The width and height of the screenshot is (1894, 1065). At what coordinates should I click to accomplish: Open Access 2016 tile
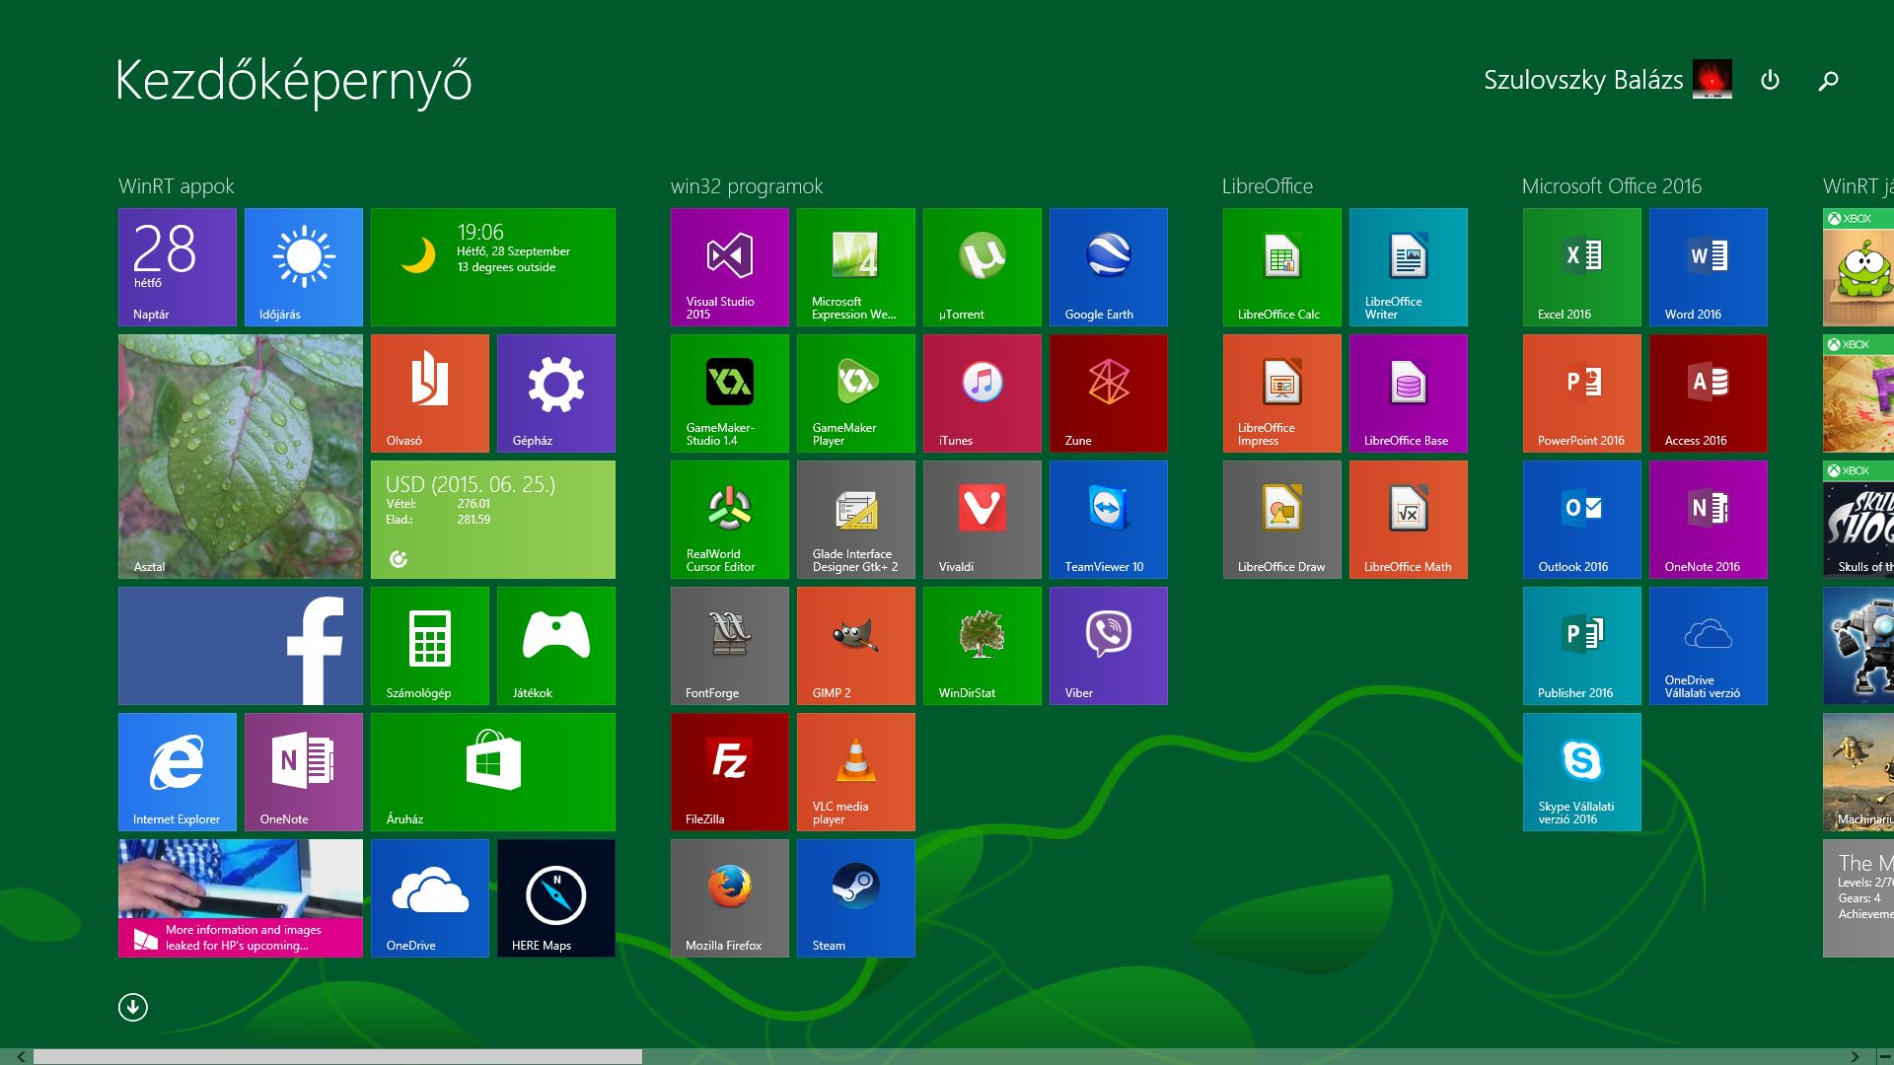pos(1709,393)
